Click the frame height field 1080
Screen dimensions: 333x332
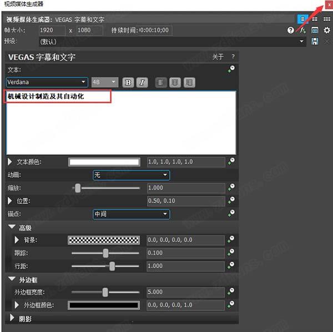point(89,30)
